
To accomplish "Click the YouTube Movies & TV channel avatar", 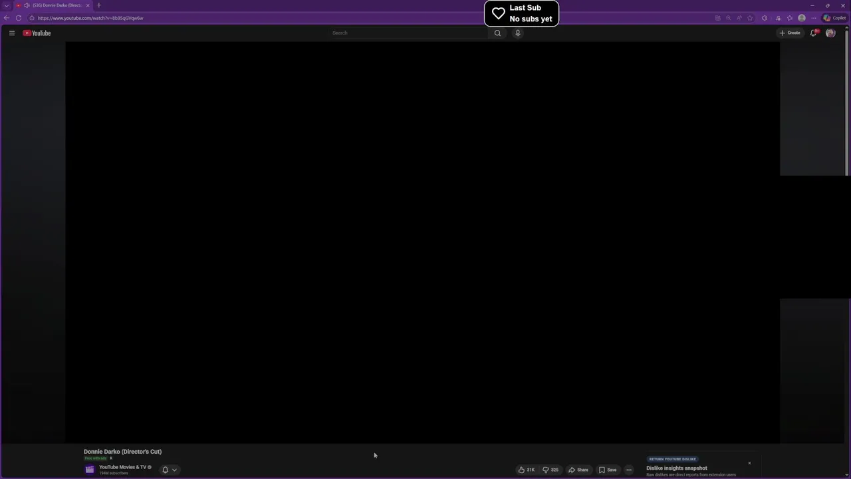I will point(90,470).
